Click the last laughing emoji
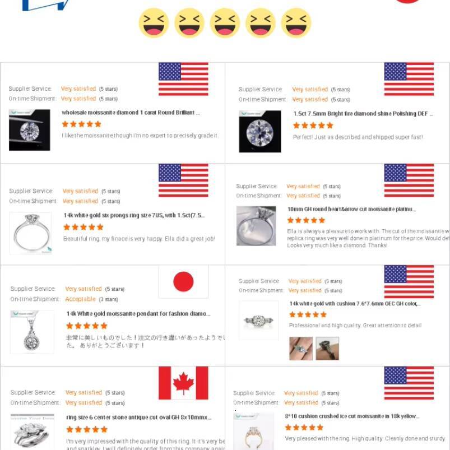 [296, 23]
